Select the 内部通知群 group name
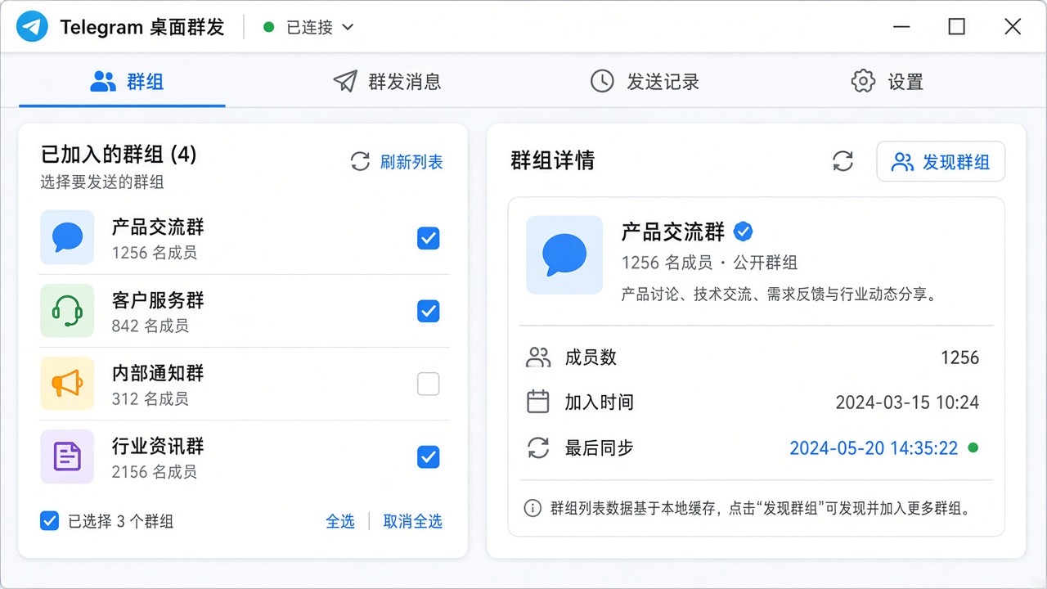This screenshot has width=1047, height=589. coord(158,373)
